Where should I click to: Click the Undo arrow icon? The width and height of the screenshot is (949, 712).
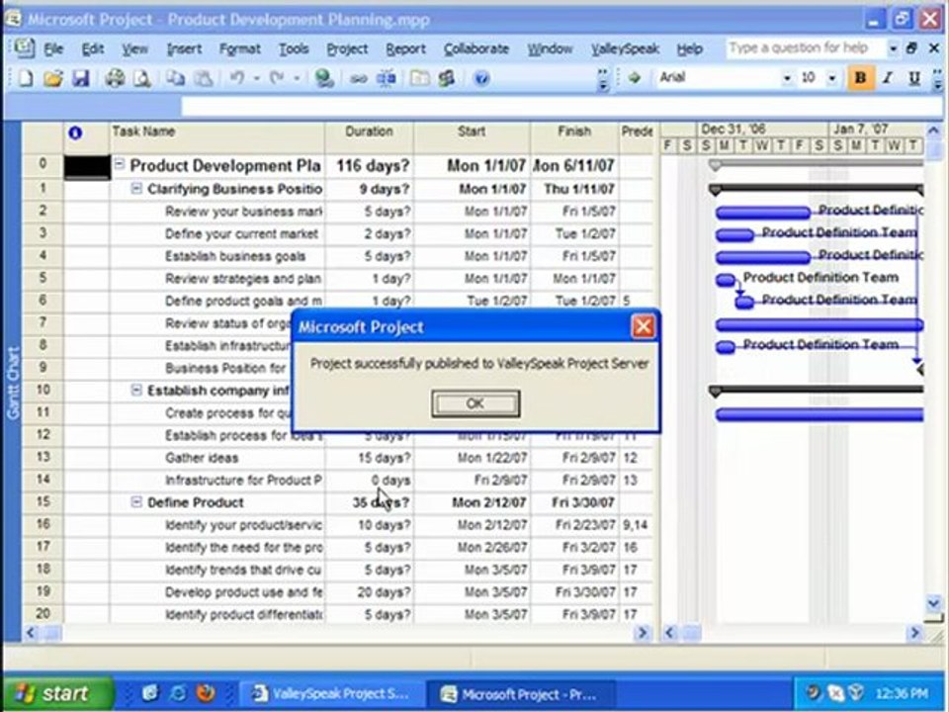tap(237, 78)
